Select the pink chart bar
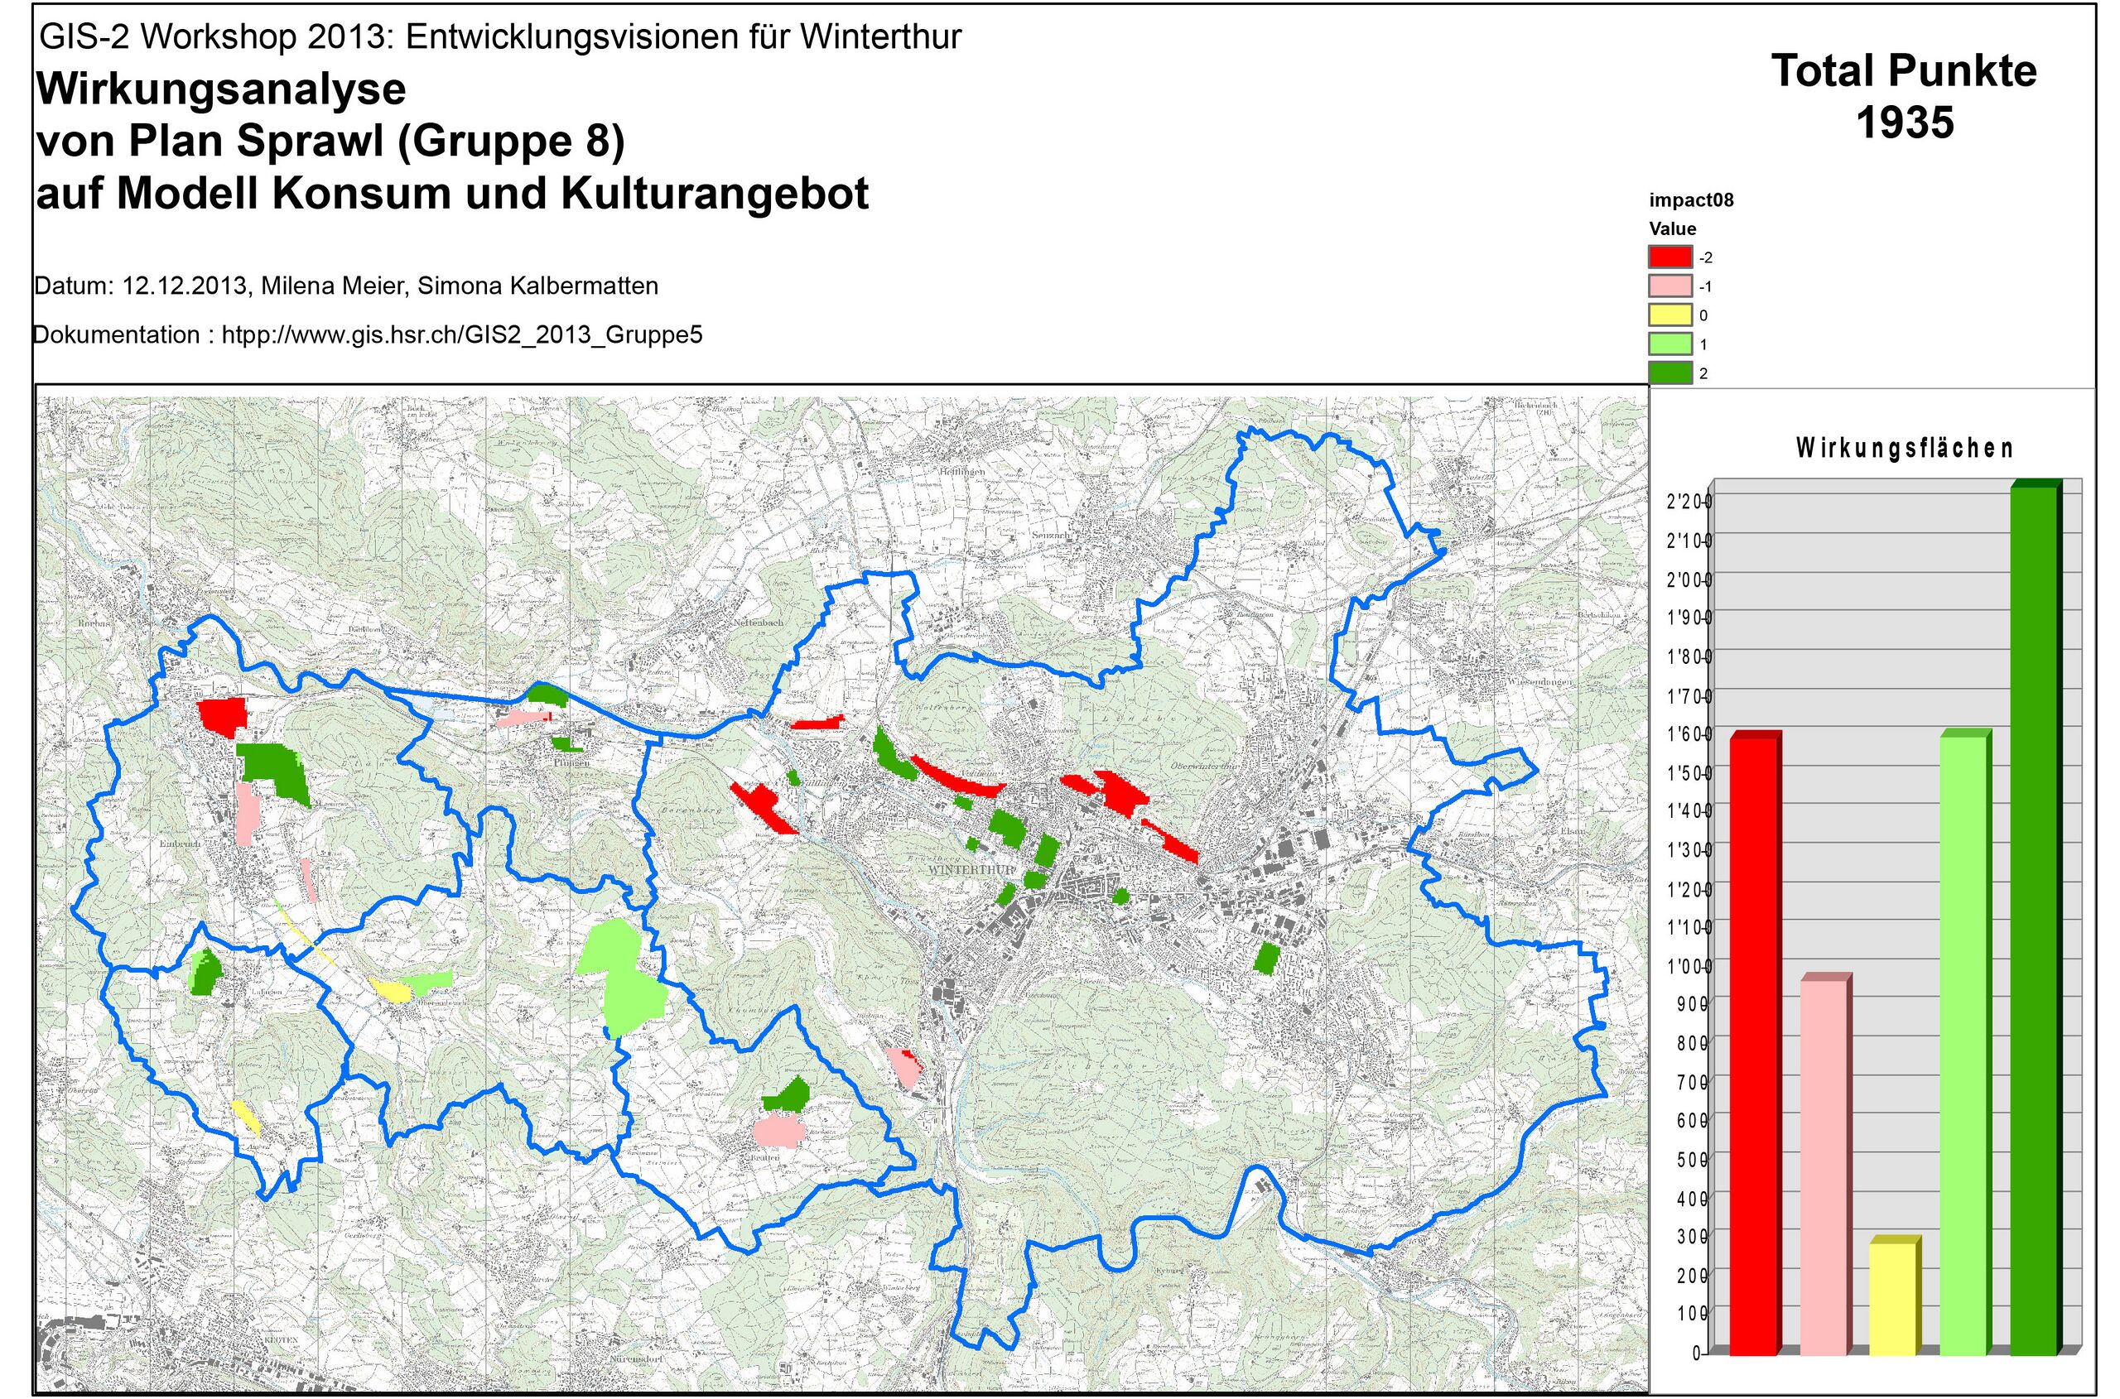This screenshot has height=1399, width=2120. [1823, 1167]
